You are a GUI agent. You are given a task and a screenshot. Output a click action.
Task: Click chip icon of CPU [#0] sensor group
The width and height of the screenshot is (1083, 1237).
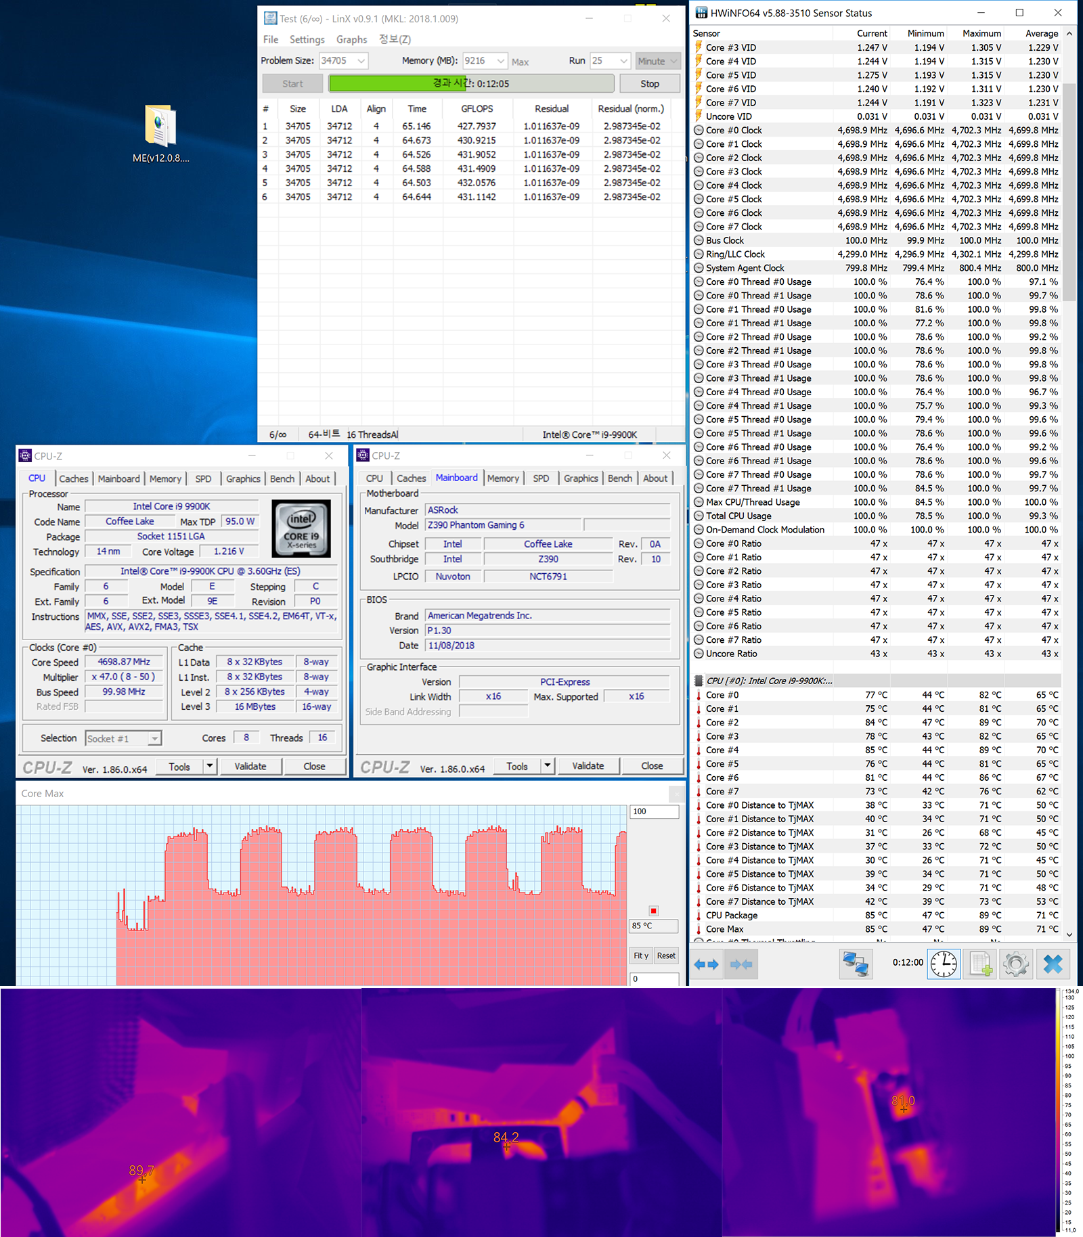tap(699, 681)
